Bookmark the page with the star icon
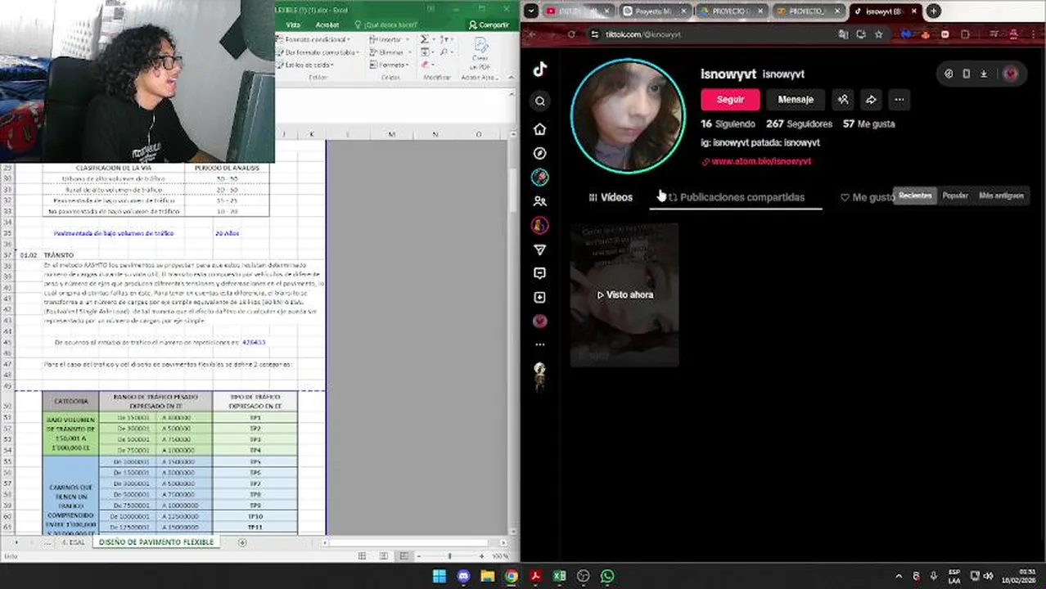Image resolution: width=1046 pixels, height=589 pixels. pyautogui.click(x=878, y=34)
